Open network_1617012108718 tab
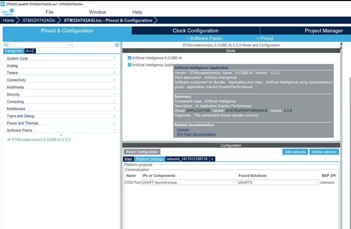This screenshot has width=351, height=229. coord(187,159)
